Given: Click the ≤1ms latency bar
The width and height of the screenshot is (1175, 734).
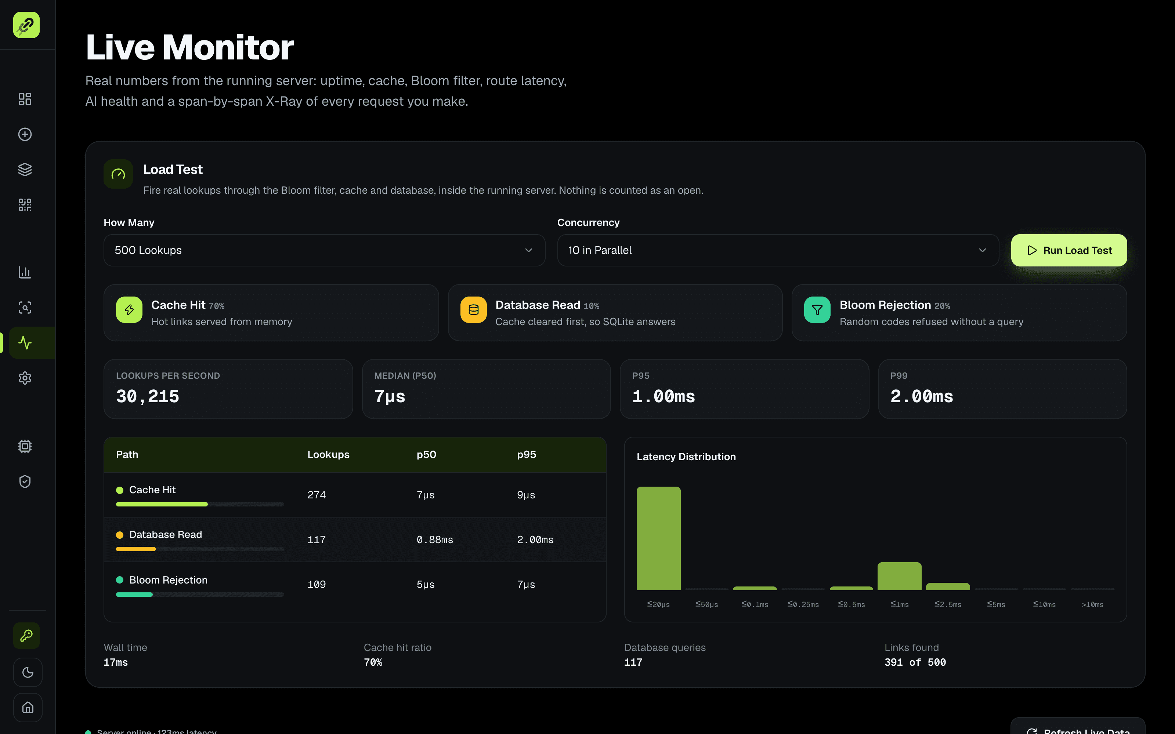Looking at the screenshot, I should [x=899, y=576].
